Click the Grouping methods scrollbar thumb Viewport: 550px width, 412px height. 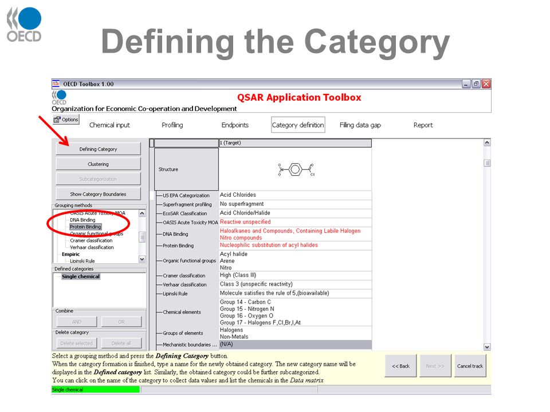pyautogui.click(x=142, y=237)
